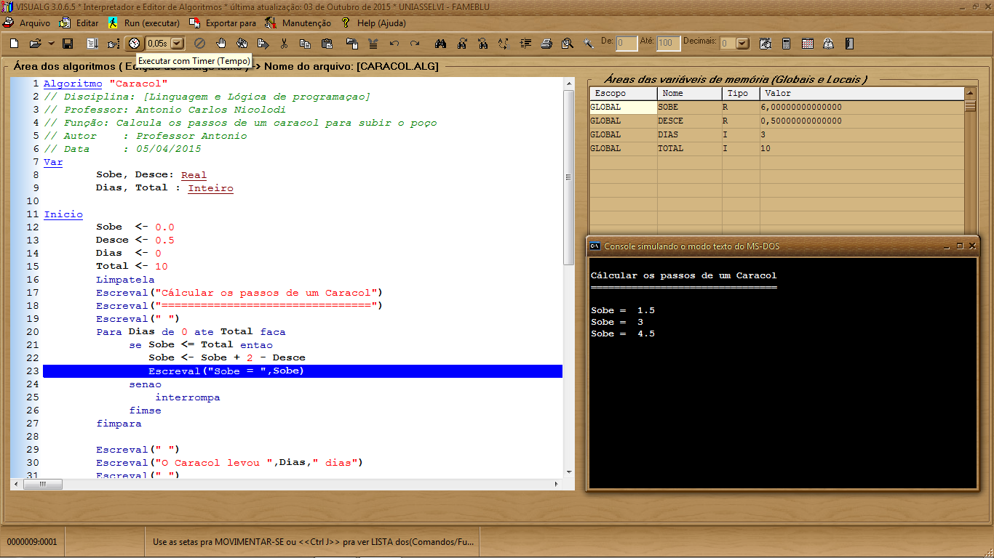The image size is (994, 558).
Task: Click the binoculars find icon
Action: click(x=440, y=44)
